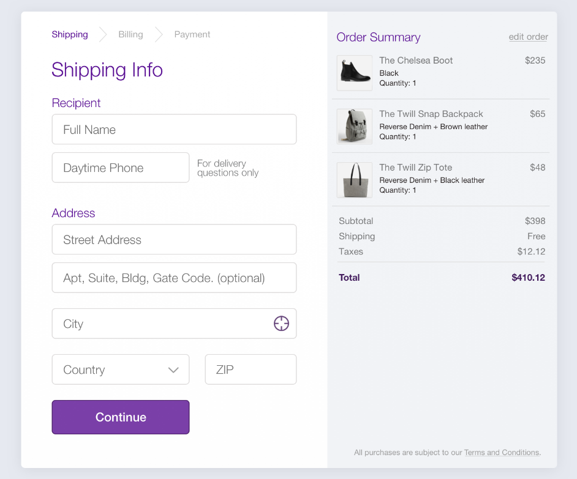
Task: Focus the Full Name field
Action: pos(174,130)
